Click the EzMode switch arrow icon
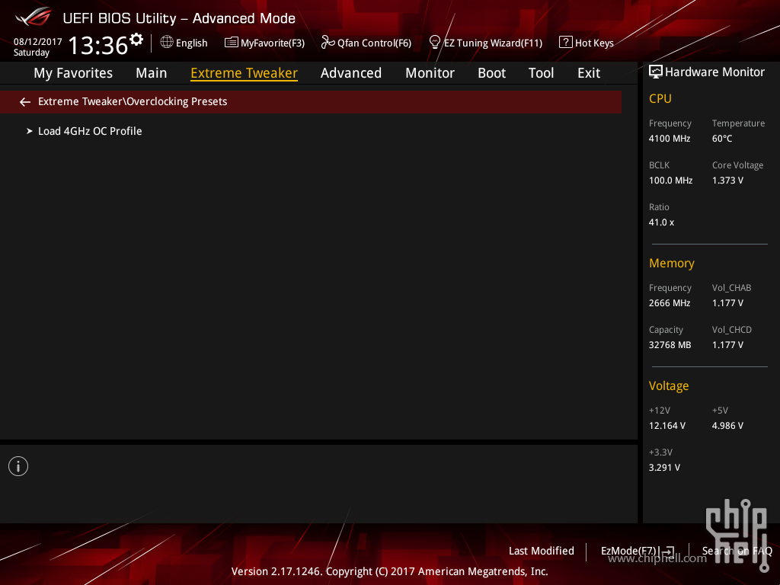The height and width of the screenshot is (585, 780). pyautogui.click(x=669, y=551)
